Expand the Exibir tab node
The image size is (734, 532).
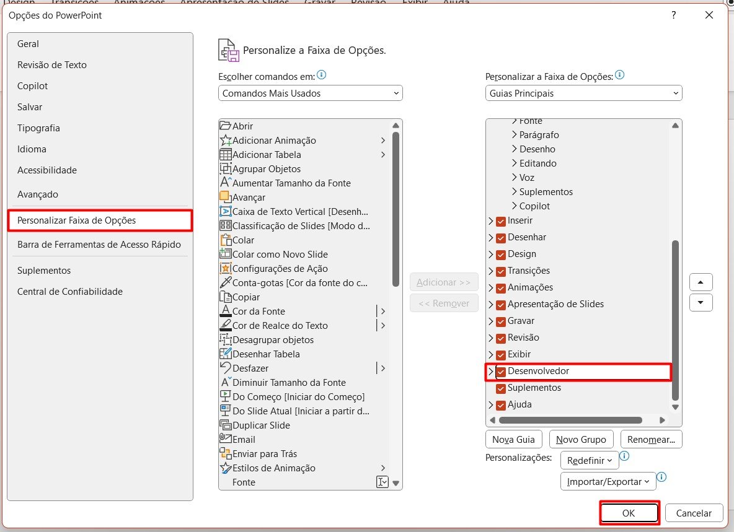[490, 355]
